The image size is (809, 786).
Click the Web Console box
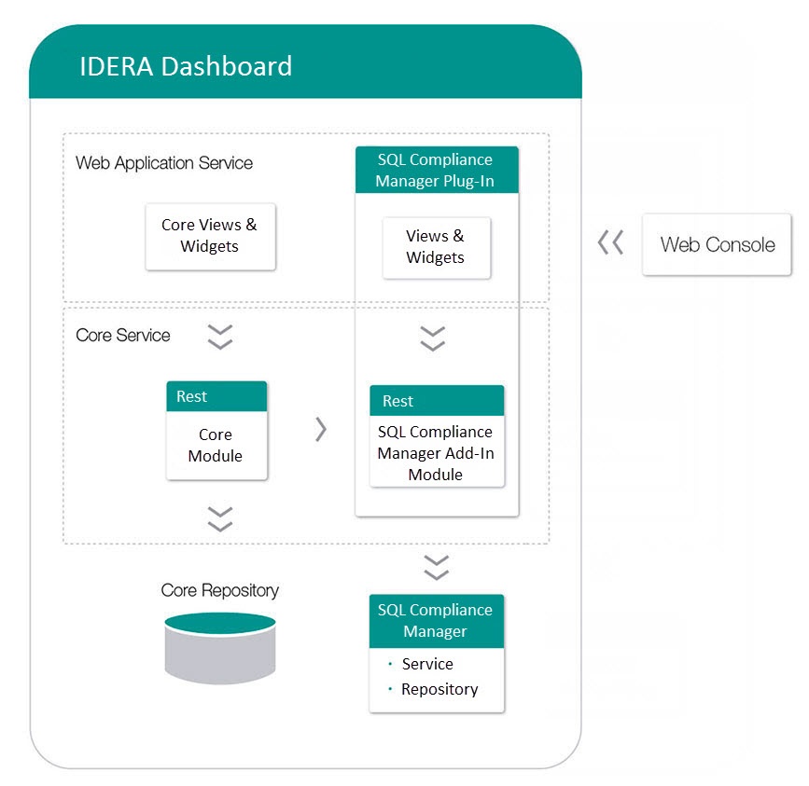click(716, 244)
